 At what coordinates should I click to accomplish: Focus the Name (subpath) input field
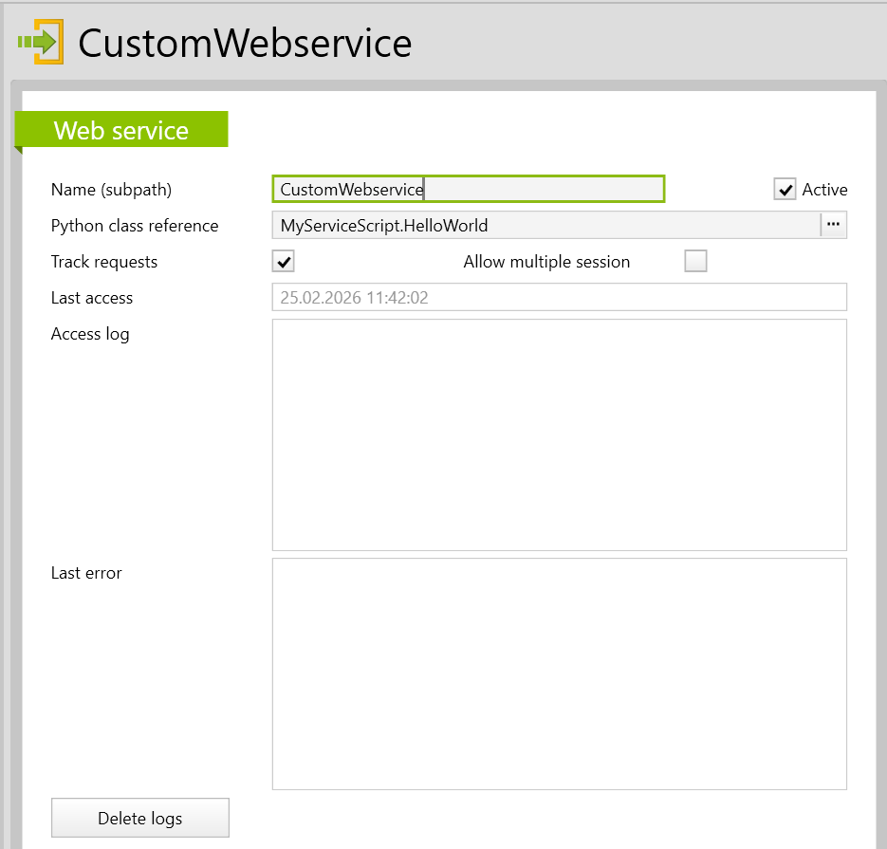[x=468, y=190]
